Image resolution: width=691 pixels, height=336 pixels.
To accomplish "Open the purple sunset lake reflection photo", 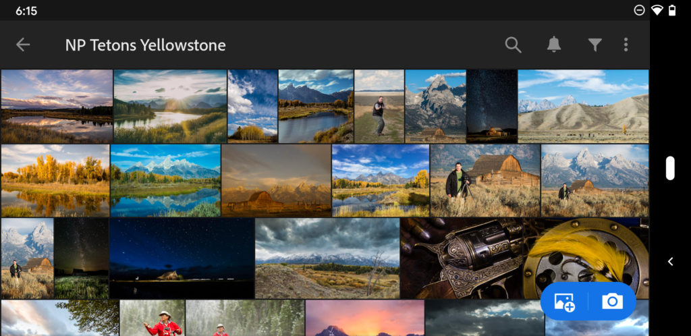I will pos(57,106).
